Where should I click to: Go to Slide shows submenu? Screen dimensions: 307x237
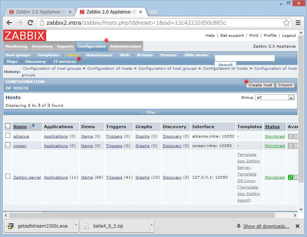pos(196,55)
